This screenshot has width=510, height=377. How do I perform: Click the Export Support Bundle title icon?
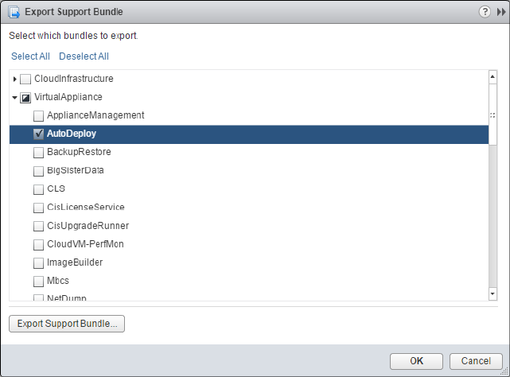tap(13, 12)
